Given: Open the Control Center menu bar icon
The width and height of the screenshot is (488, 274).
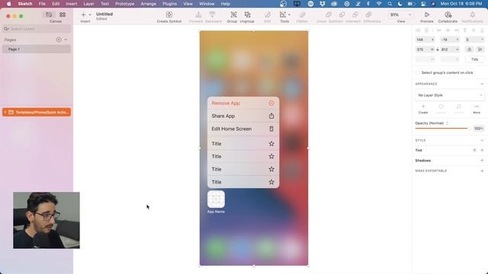Looking at the screenshot, I should [423, 4].
